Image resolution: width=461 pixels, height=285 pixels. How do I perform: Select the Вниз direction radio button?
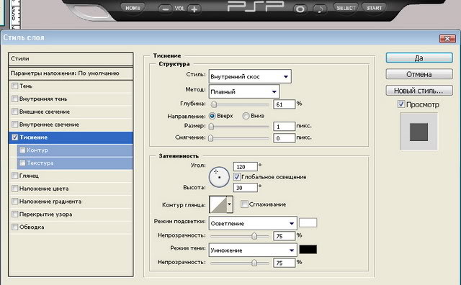pyautogui.click(x=246, y=116)
